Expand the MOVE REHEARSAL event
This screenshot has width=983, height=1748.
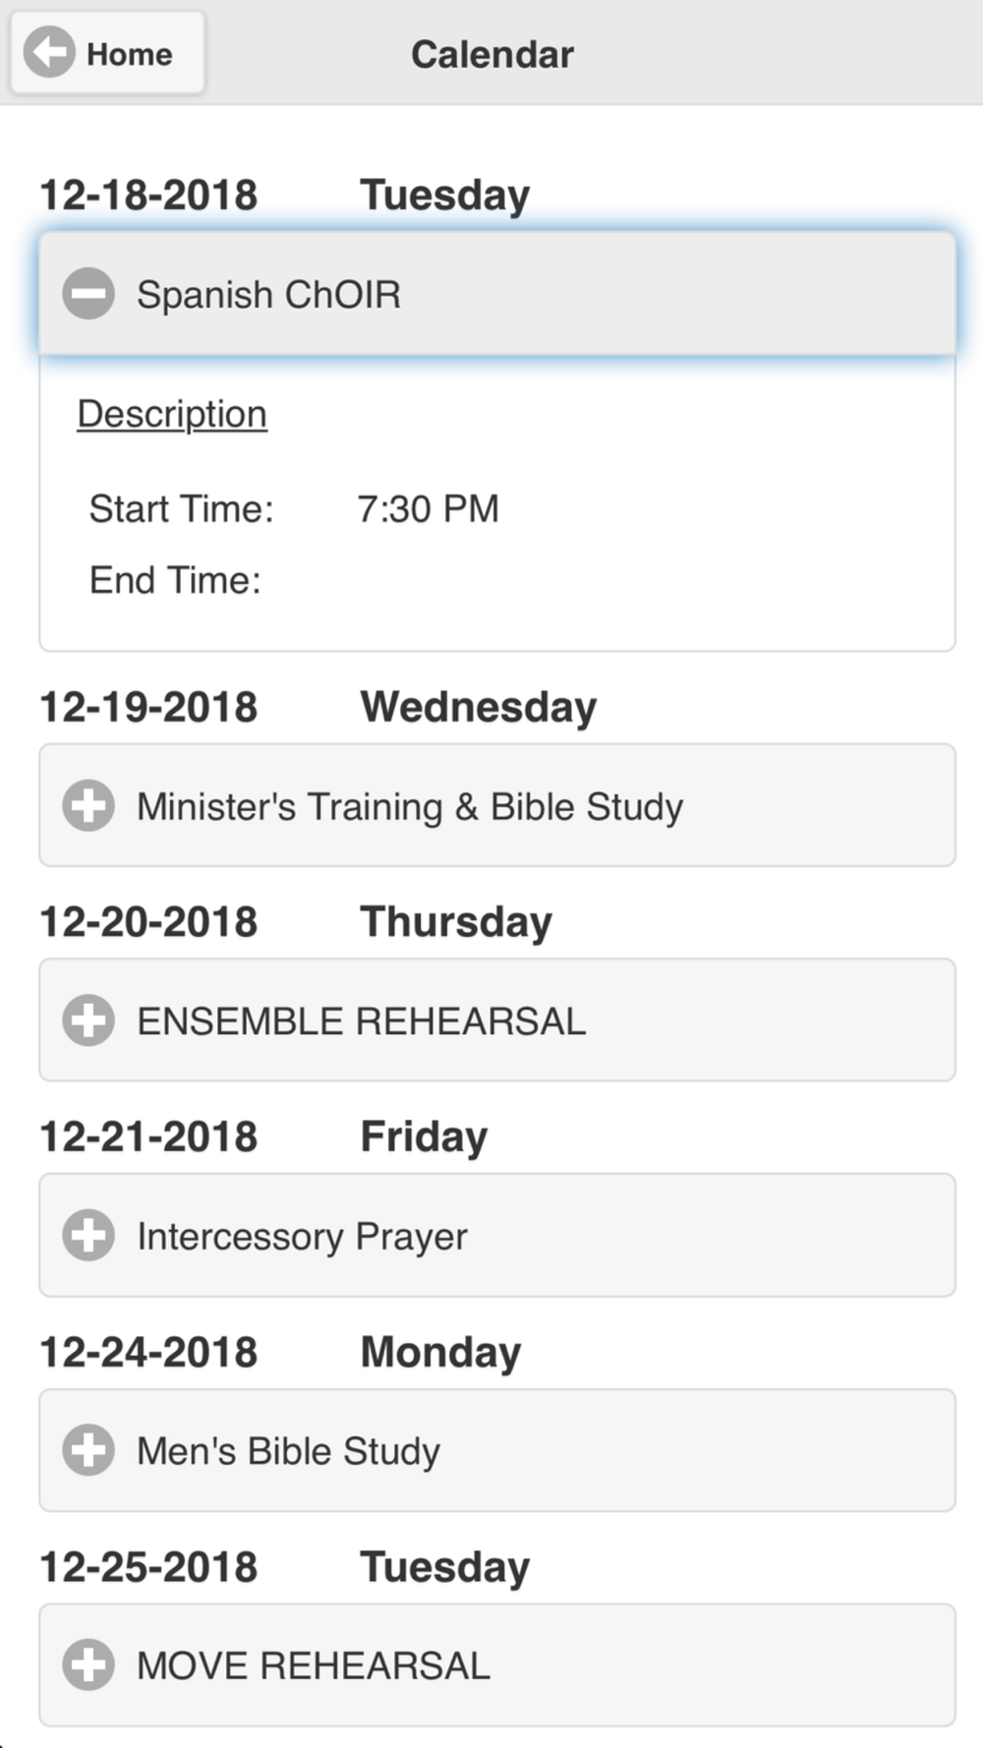point(497,1664)
